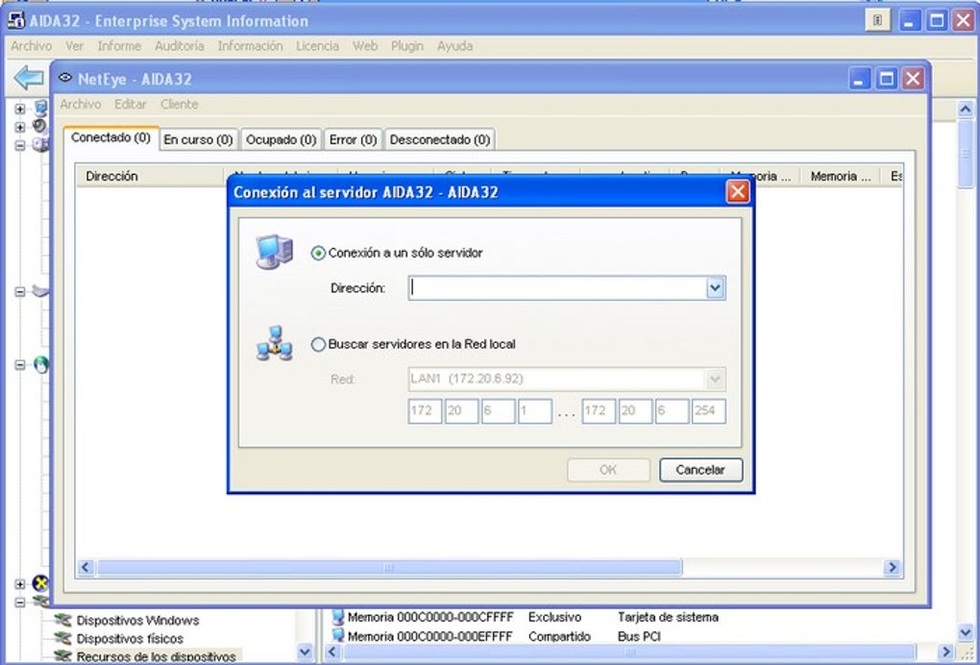Click the 'Bus PCI' cell
The image size is (980, 665).
639,636
